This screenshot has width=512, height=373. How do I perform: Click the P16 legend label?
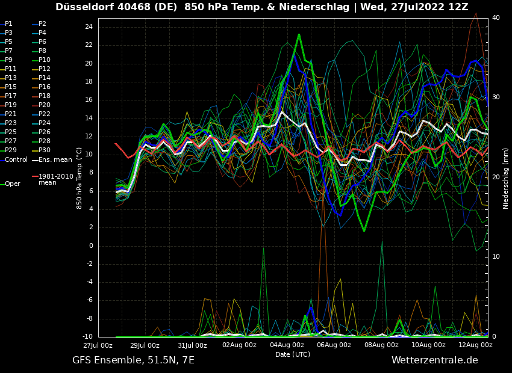(44, 87)
